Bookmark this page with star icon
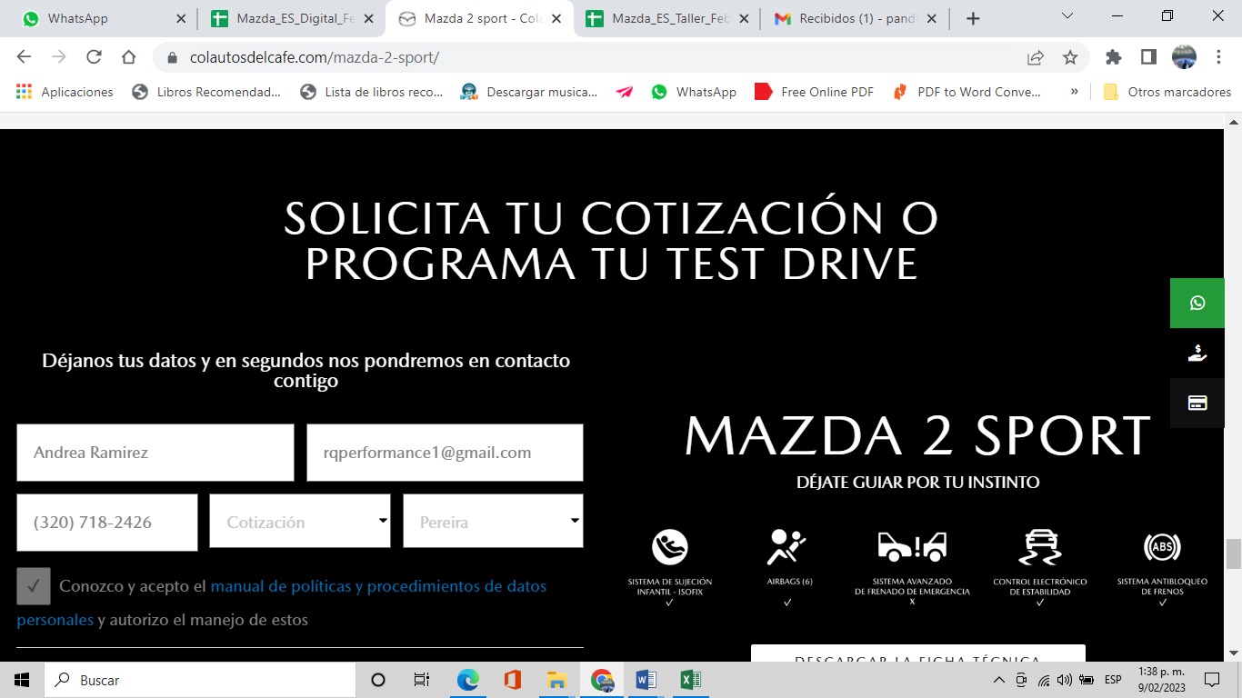The image size is (1242, 698). (x=1070, y=57)
